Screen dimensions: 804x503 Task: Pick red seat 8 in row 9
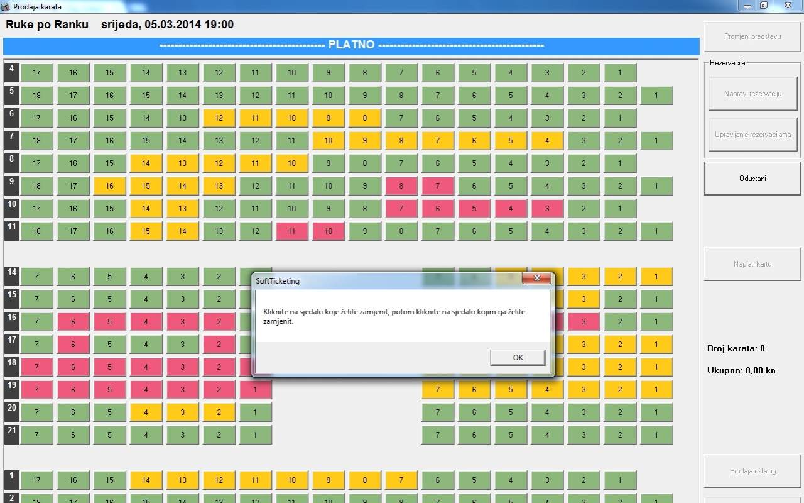click(401, 186)
